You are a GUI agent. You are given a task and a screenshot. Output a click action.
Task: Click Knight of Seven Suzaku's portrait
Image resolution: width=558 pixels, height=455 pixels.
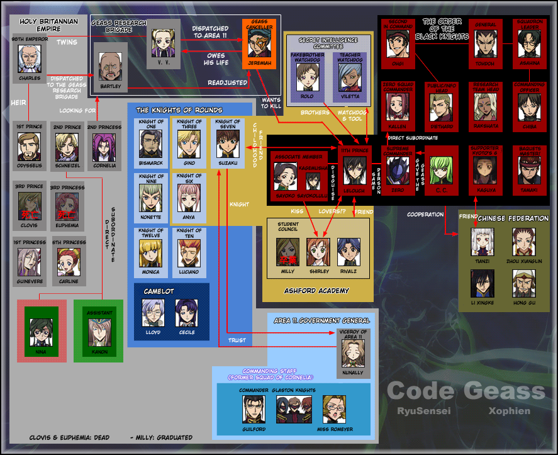[228, 144]
